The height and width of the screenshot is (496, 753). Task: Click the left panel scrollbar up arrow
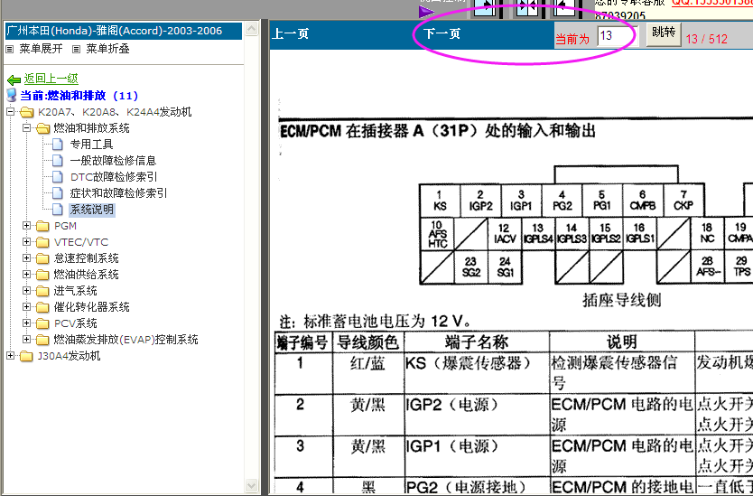252,29
